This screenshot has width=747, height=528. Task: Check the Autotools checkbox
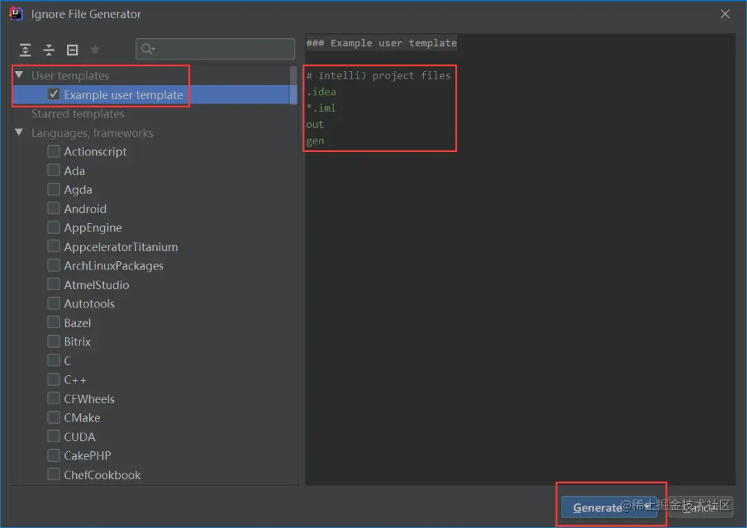click(53, 303)
